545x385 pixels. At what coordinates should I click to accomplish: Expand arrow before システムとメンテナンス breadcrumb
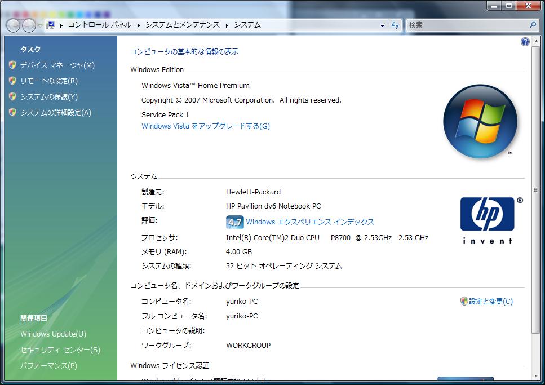(x=139, y=25)
